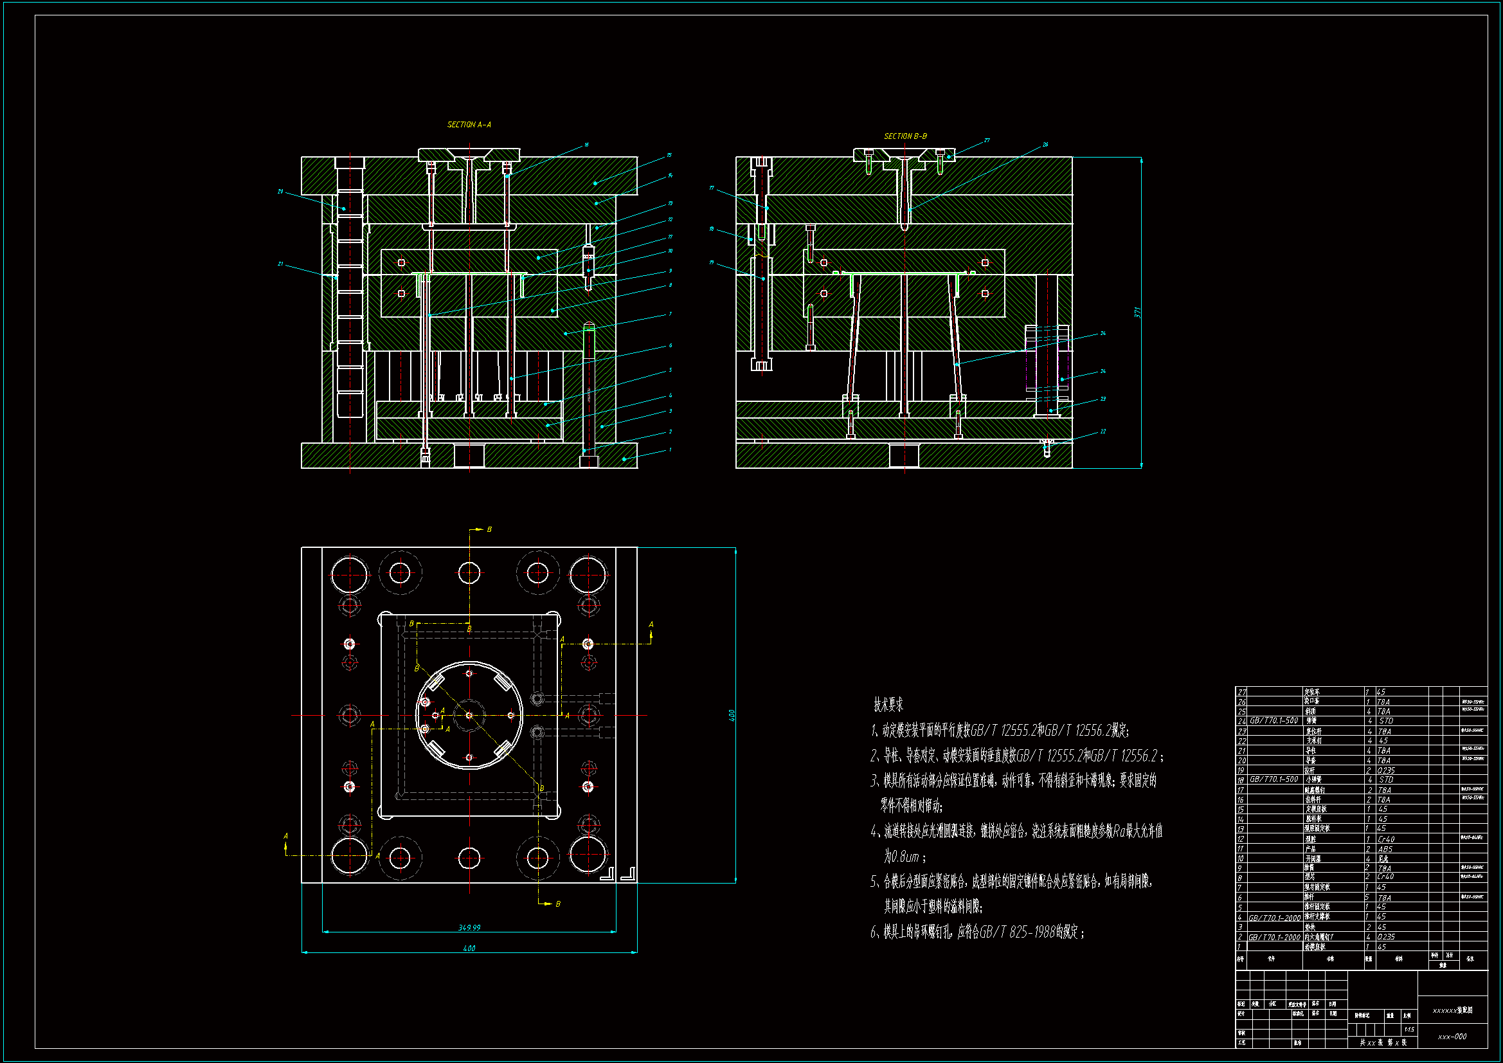Viewport: 1503px width, 1063px height.
Task: Select the 技术要求 heading text
Action: [888, 705]
